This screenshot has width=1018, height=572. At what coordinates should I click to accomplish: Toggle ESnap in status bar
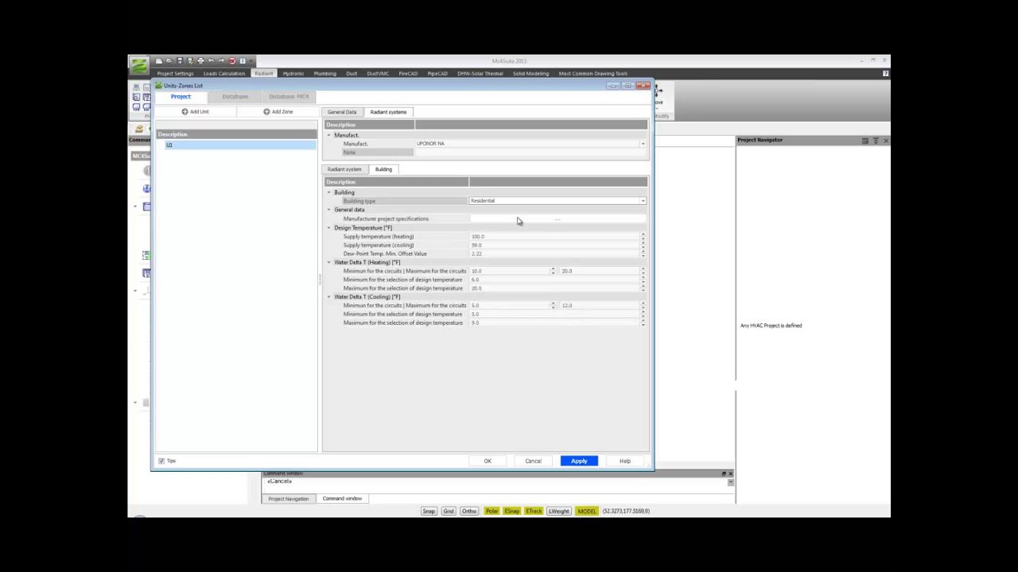point(512,511)
